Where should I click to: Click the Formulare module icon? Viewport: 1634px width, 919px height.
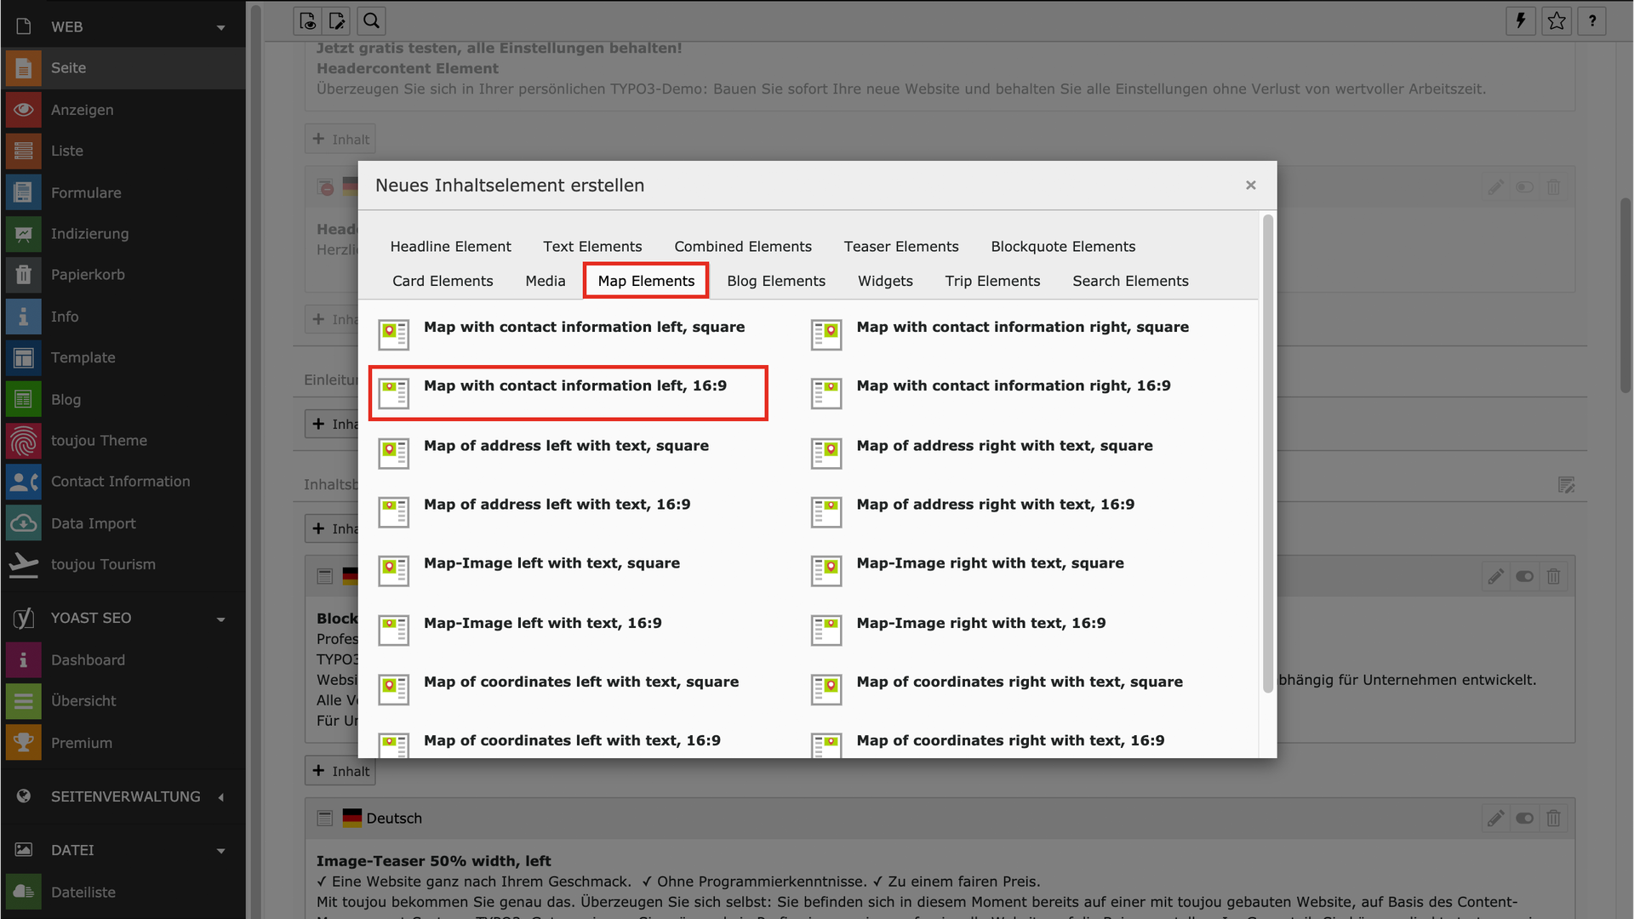click(23, 193)
